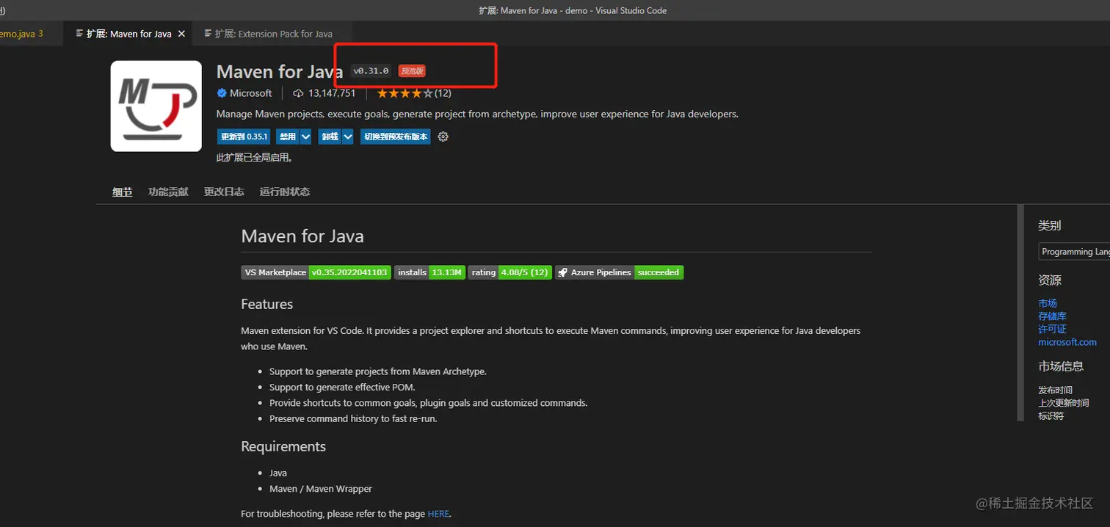Click the Microsoft publisher name

point(250,93)
